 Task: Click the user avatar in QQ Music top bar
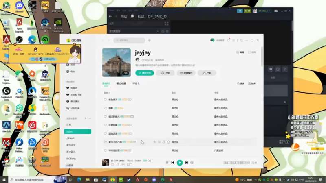coord(212,40)
